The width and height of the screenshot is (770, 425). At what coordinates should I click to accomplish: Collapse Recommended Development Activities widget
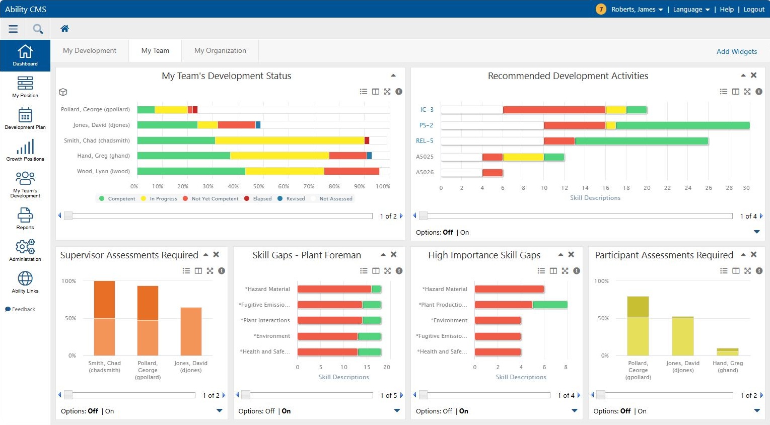[x=743, y=75]
